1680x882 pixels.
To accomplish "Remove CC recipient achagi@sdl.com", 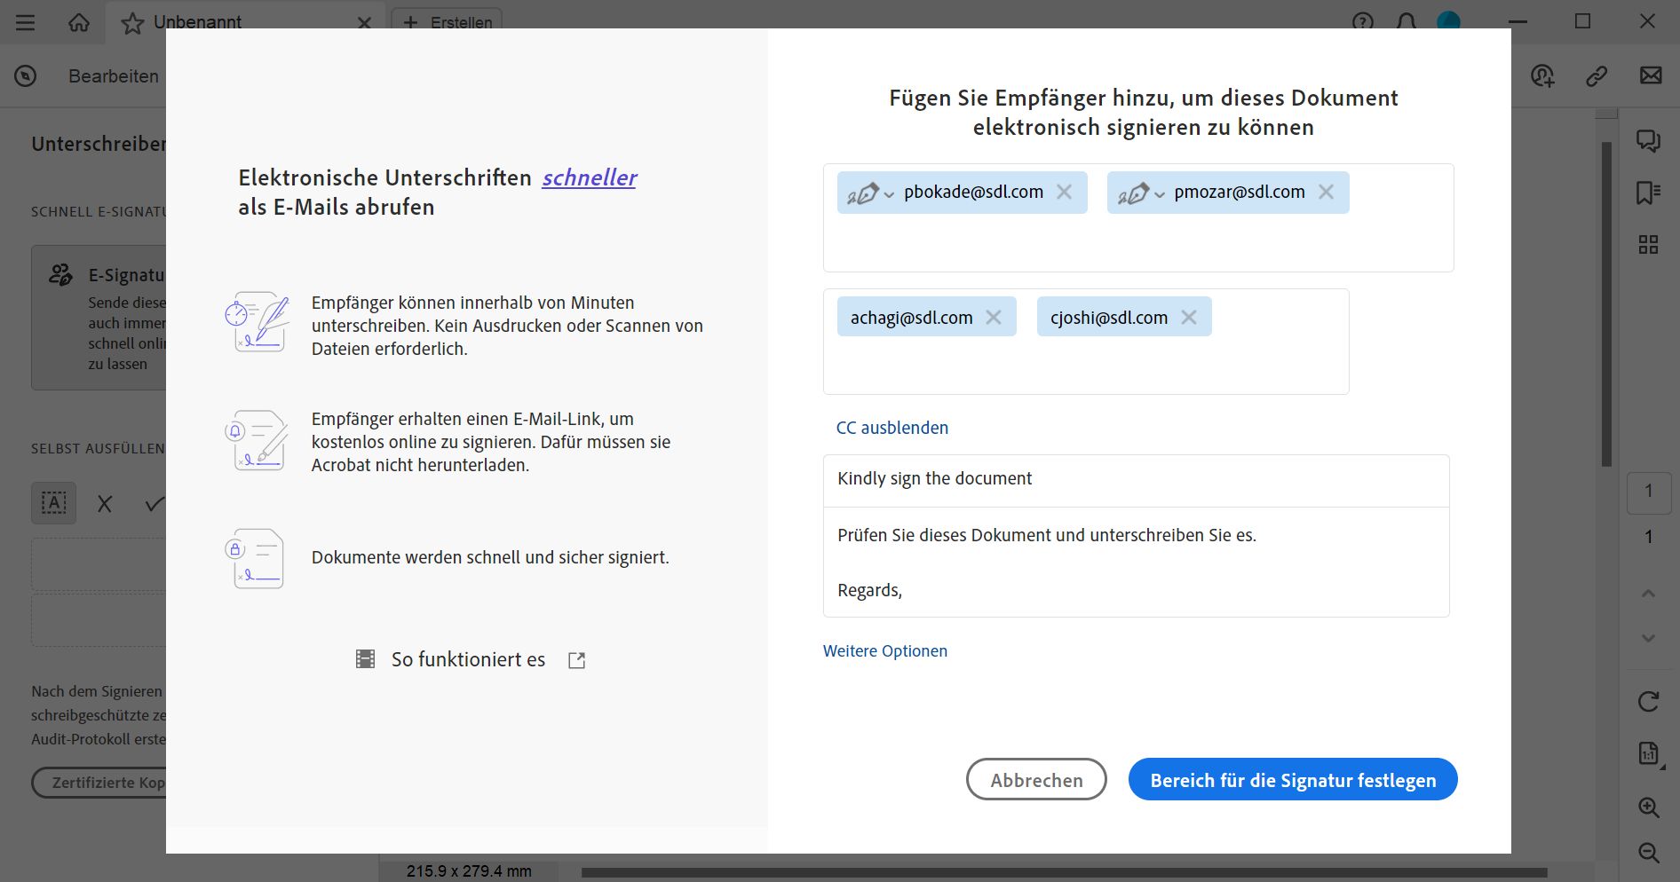I will 994,316.
